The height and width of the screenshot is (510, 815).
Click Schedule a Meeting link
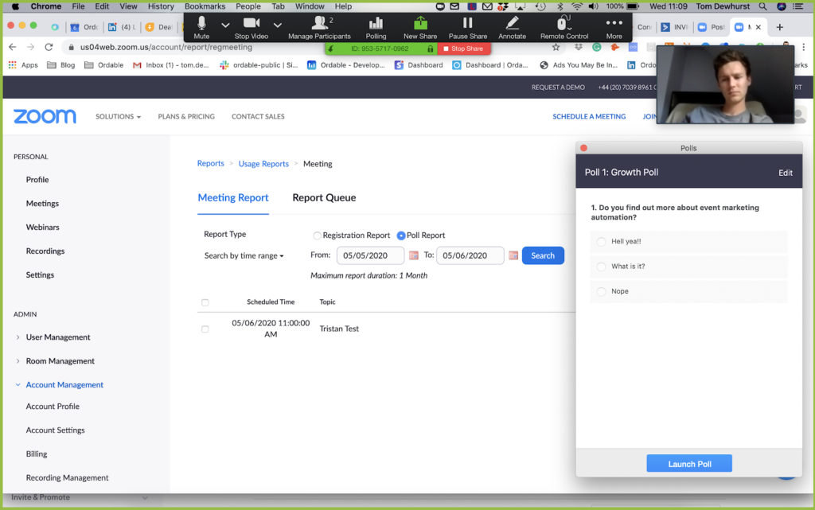click(x=589, y=116)
